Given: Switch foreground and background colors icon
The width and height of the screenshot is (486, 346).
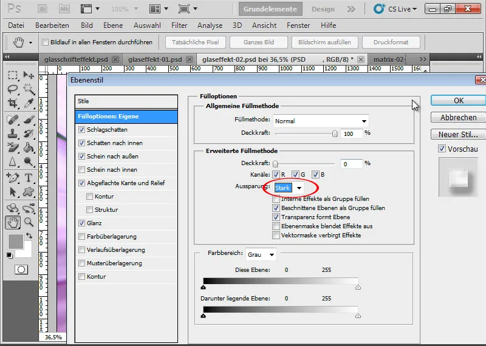Looking at the screenshot, I should (x=29, y=236).
